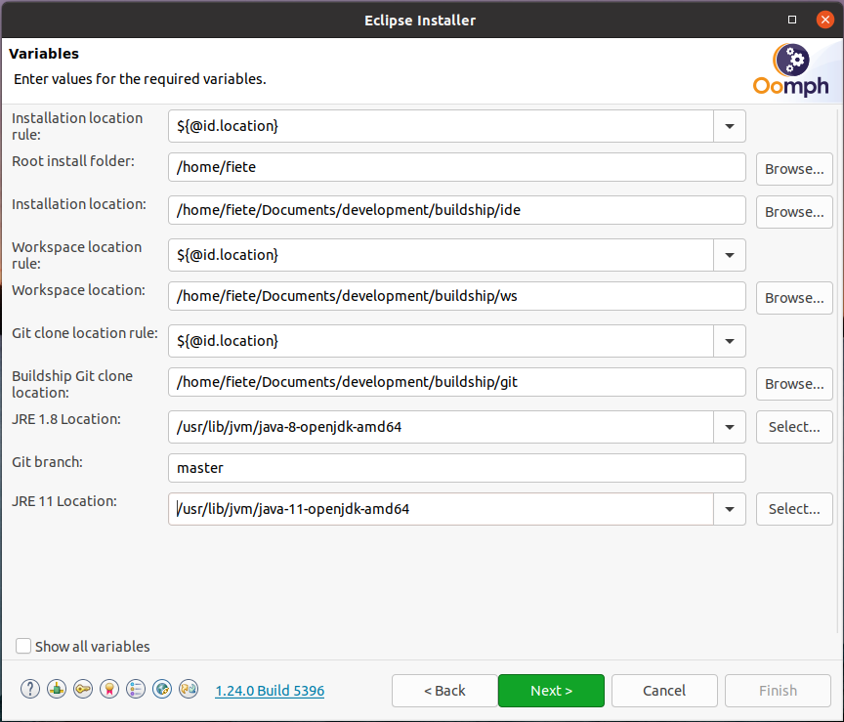
Task: Open the installer help
Action: coord(29,688)
